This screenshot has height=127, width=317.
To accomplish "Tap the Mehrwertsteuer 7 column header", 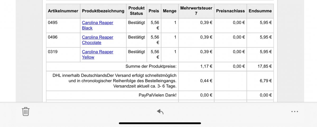I will 196,11.
